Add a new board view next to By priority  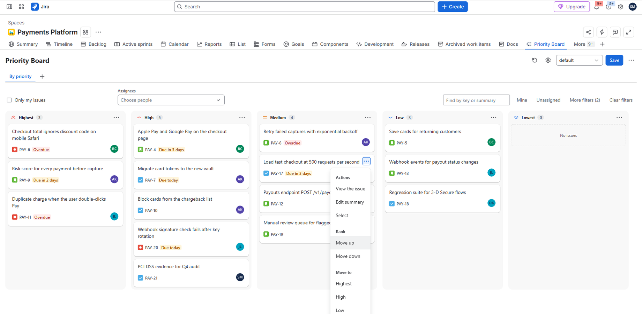[42, 76]
